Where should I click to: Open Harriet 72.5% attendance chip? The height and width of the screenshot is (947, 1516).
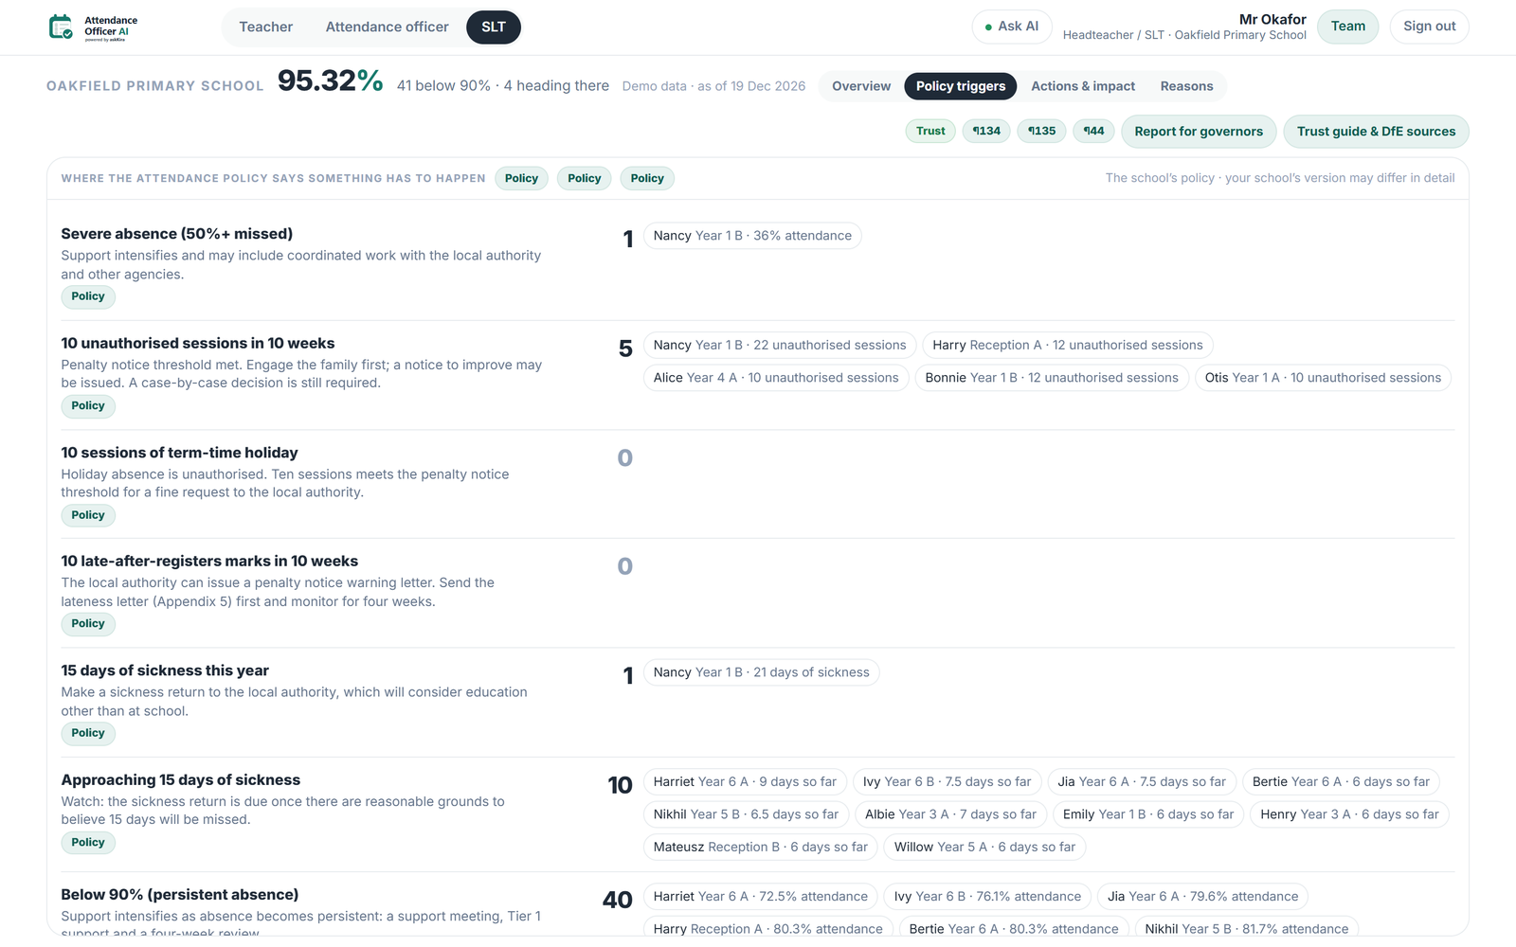click(761, 897)
